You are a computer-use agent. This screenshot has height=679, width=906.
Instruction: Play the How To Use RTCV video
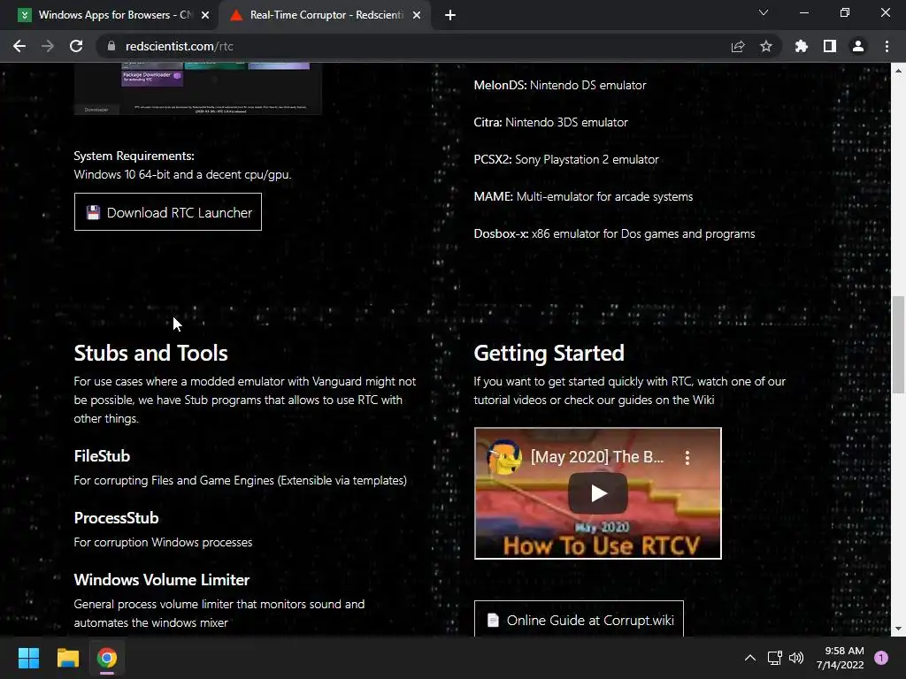pyautogui.click(x=598, y=493)
